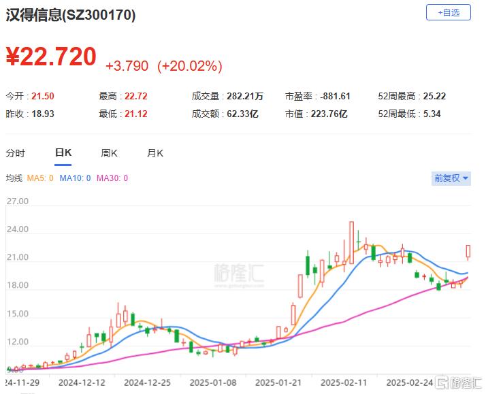This screenshot has width=486, height=394.
Task: Expand the 前复权 dropdown
Action: (x=451, y=178)
